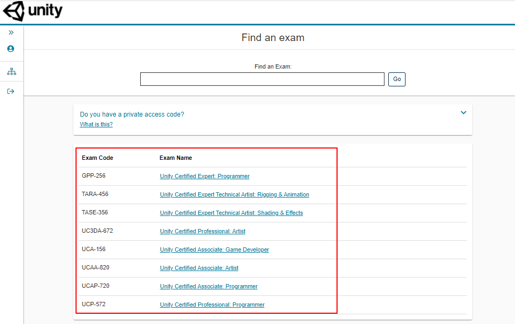
Task: Open the 'What is this?' link
Action: click(x=96, y=124)
